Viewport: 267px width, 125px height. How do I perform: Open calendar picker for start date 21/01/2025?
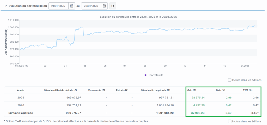[x=72, y=6]
